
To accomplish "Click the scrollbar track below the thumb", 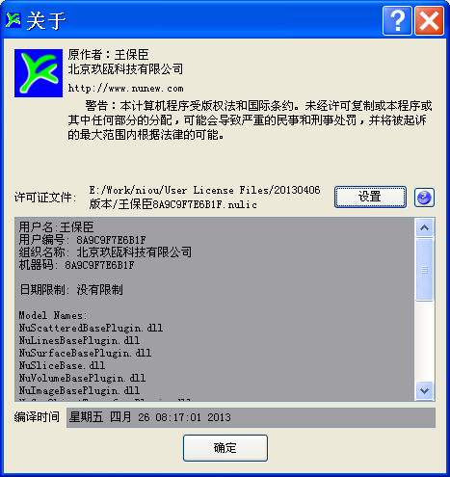I will (x=424, y=340).
